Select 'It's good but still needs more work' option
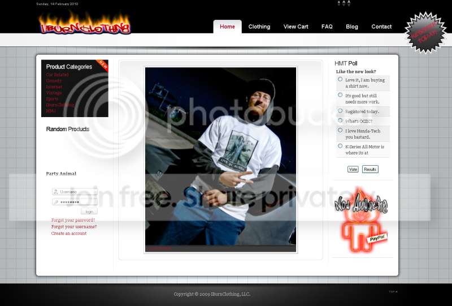Viewport: 452px width, 306px height. (x=340, y=94)
